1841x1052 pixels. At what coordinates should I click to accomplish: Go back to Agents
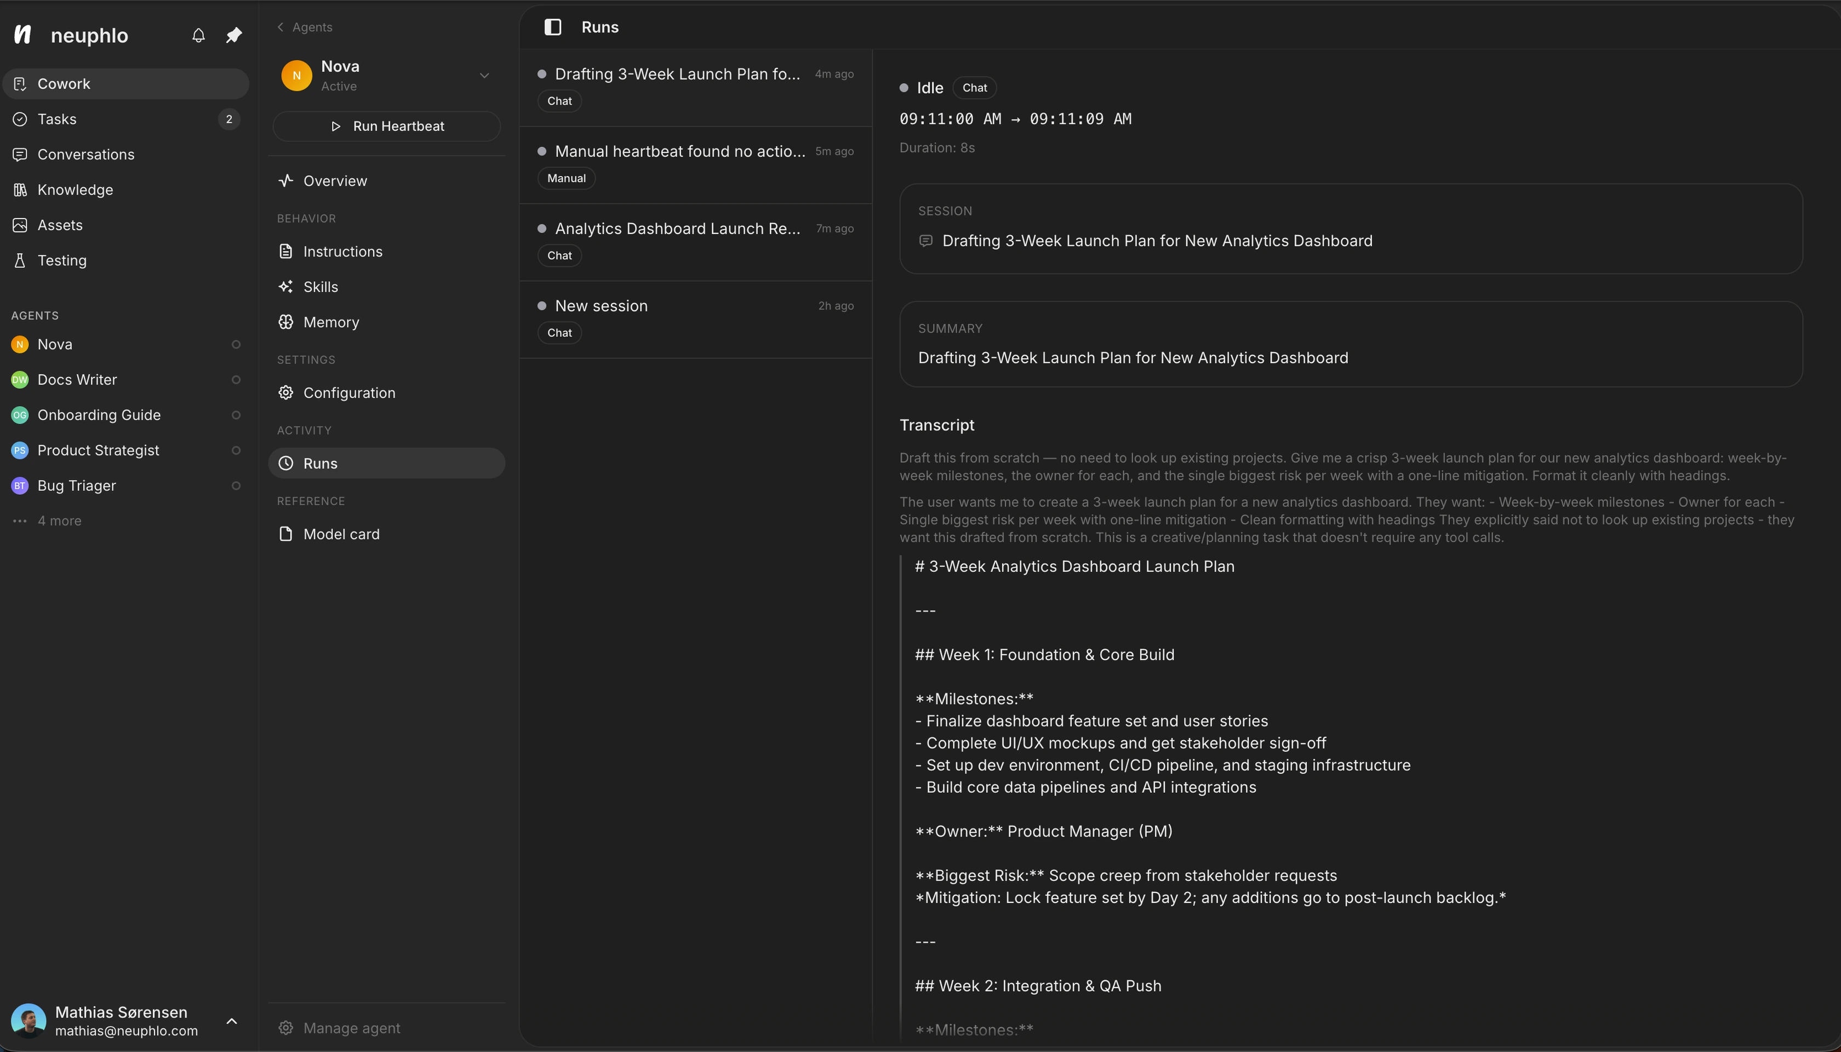pos(305,27)
